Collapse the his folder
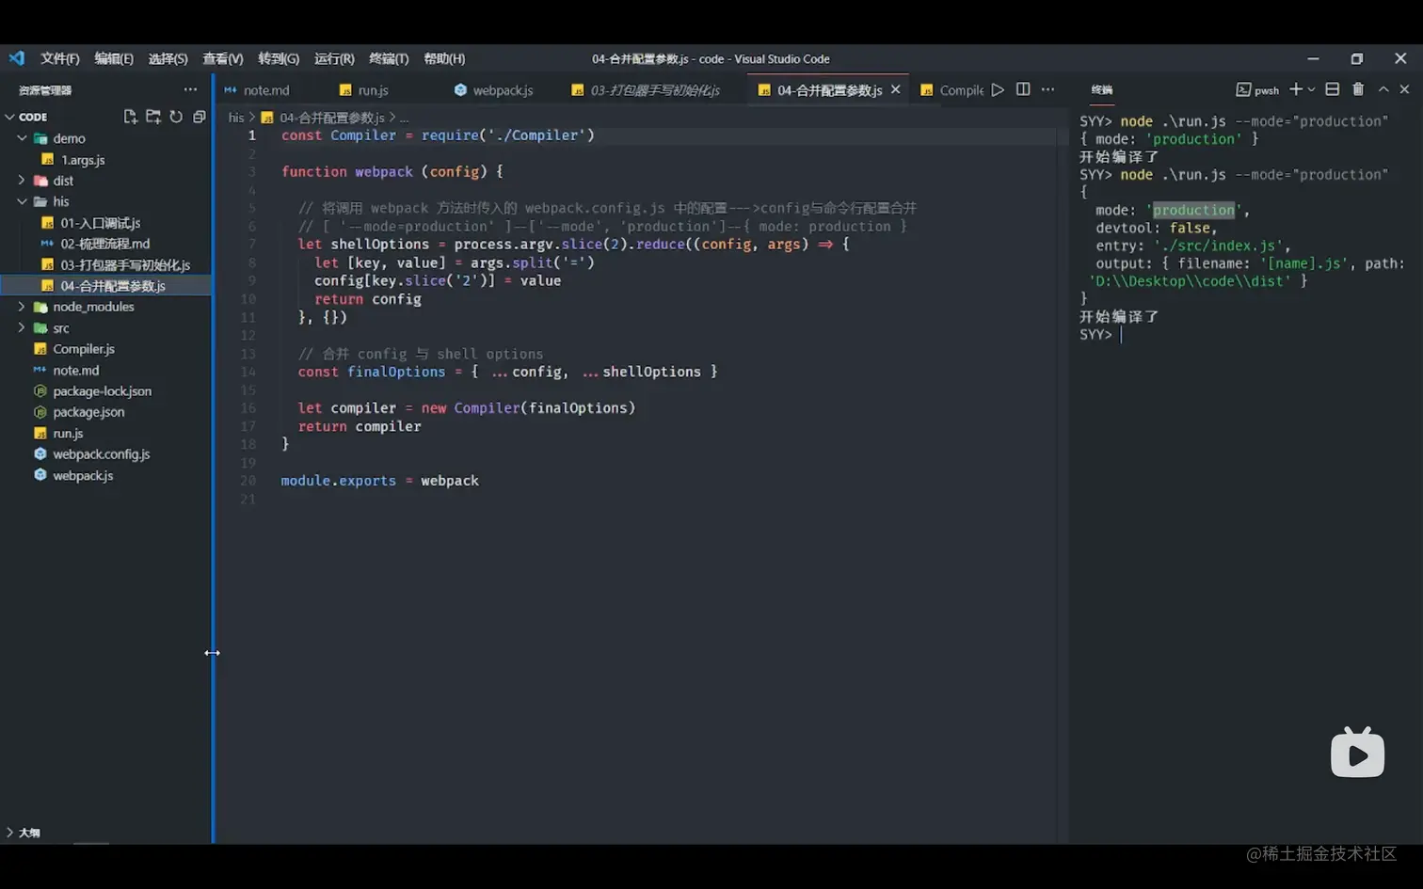Screen dimensions: 1423x889 (x=22, y=201)
